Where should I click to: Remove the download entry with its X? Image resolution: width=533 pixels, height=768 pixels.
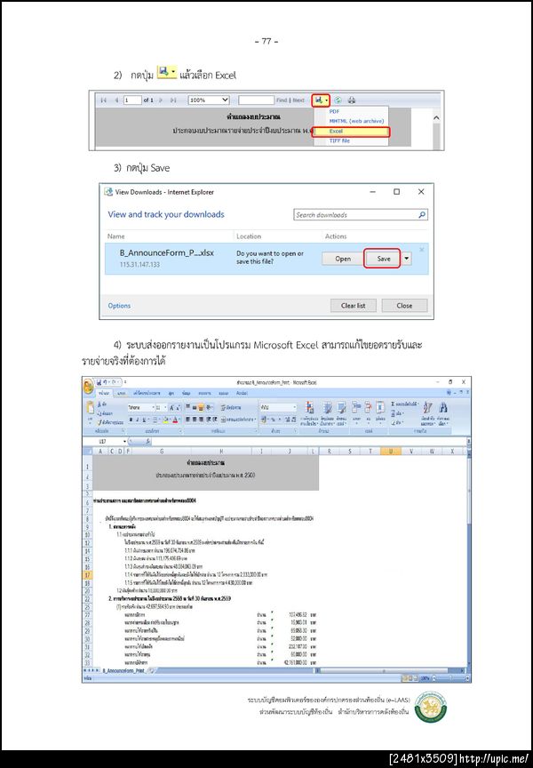pyautogui.click(x=422, y=250)
